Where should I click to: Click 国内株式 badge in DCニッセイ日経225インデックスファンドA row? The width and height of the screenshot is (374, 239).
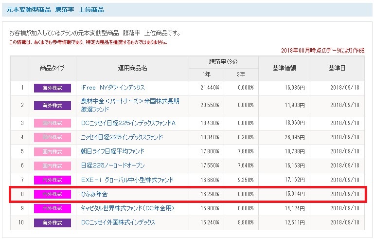(x=53, y=123)
